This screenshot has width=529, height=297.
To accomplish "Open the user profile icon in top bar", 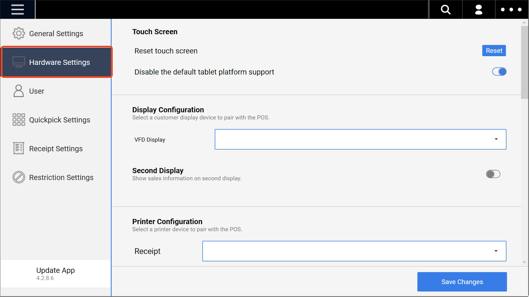I will (478, 10).
